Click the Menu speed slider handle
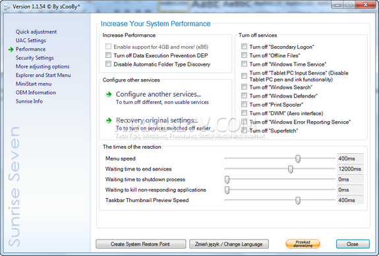 (298, 159)
